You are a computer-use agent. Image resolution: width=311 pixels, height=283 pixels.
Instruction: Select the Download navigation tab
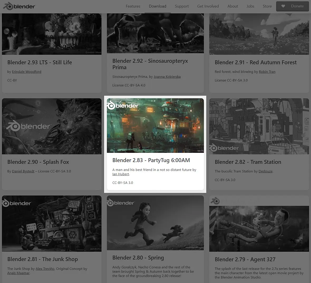[x=158, y=6]
